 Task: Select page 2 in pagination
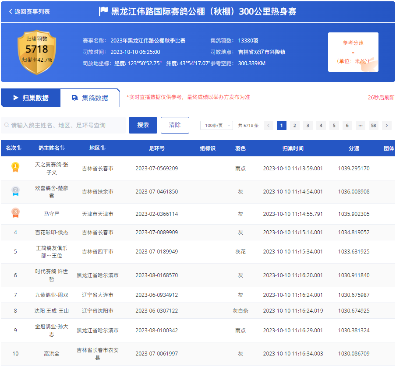click(x=295, y=126)
